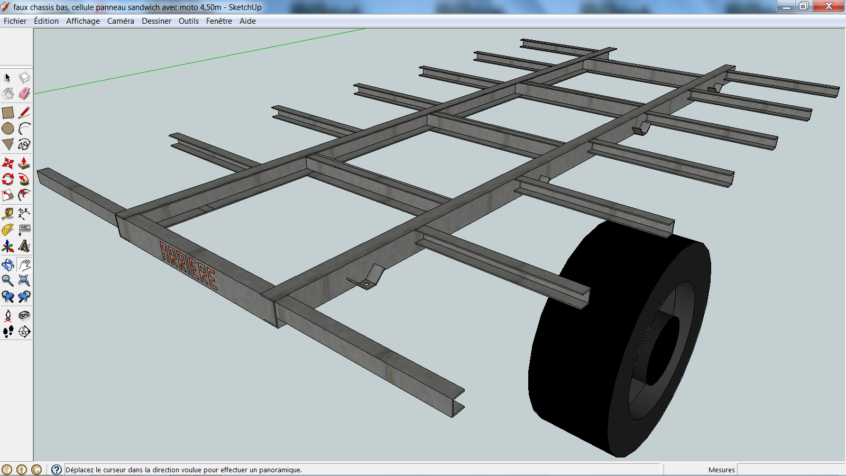This screenshot has height=476, width=846.
Task: Activate the Zoom magnifier tool
Action: 8,280
